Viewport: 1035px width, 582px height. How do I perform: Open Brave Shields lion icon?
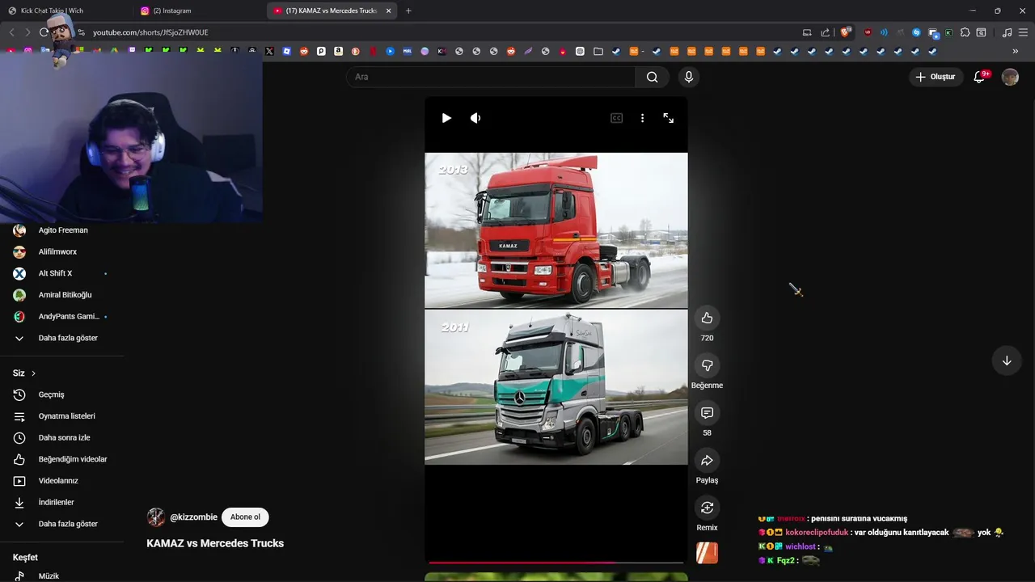[x=845, y=32]
